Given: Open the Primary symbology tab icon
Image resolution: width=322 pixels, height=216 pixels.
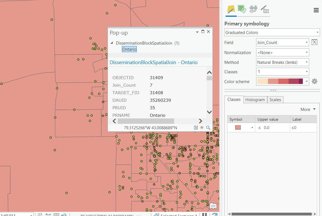Looking at the screenshot, I should 231,10.
